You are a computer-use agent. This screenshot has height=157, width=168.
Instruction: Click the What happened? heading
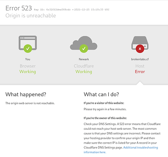tap(26, 94)
